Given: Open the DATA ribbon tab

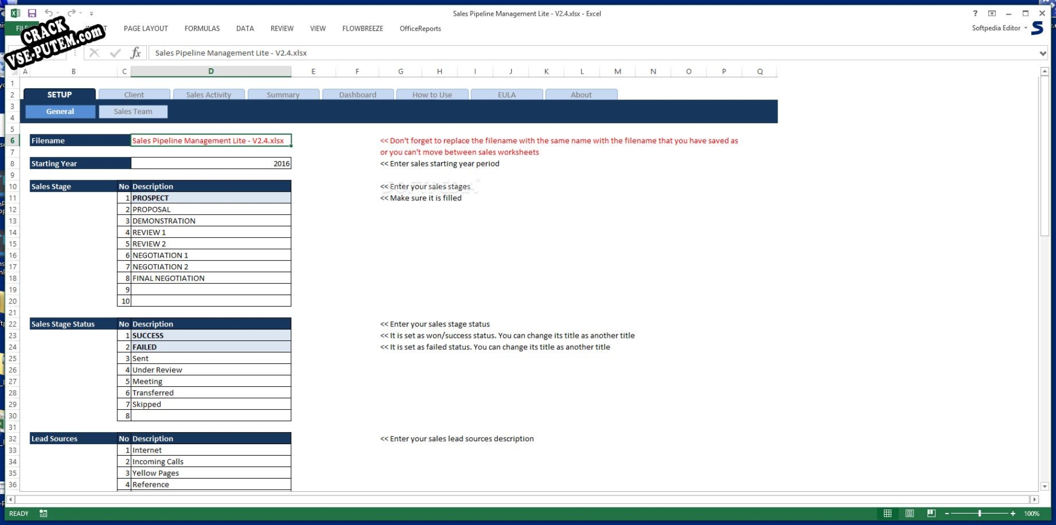Looking at the screenshot, I should click(245, 28).
